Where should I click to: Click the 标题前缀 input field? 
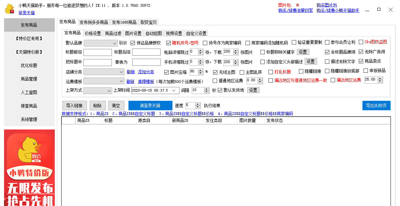click(98, 52)
